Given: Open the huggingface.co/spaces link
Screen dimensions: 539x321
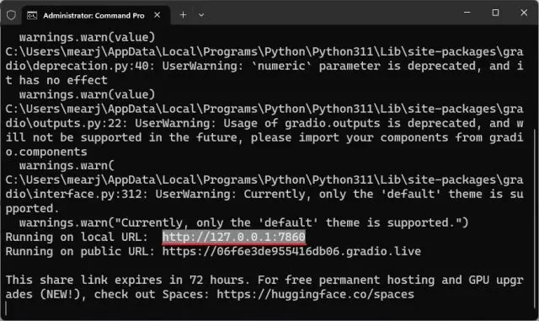Looking at the screenshot, I should tap(315, 294).
